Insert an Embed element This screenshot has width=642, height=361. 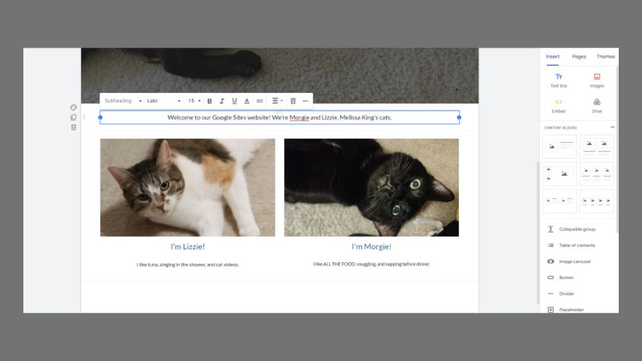point(559,106)
